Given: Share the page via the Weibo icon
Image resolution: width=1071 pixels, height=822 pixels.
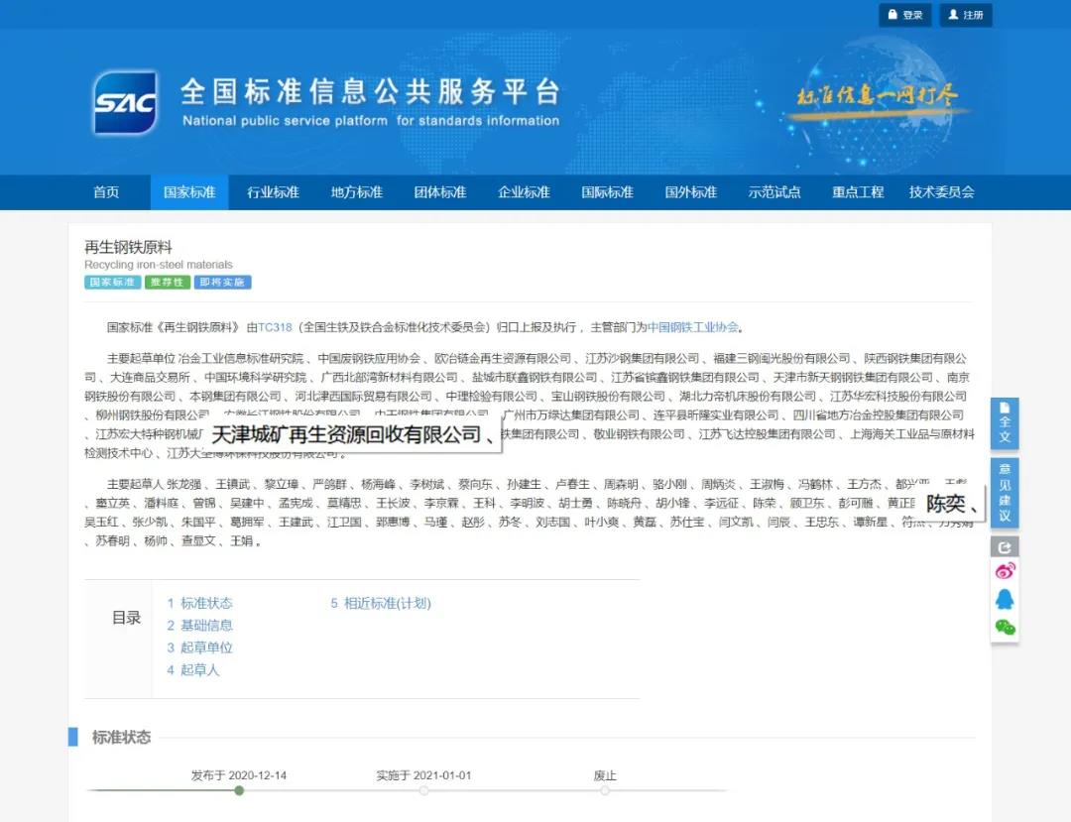Looking at the screenshot, I should [1005, 572].
